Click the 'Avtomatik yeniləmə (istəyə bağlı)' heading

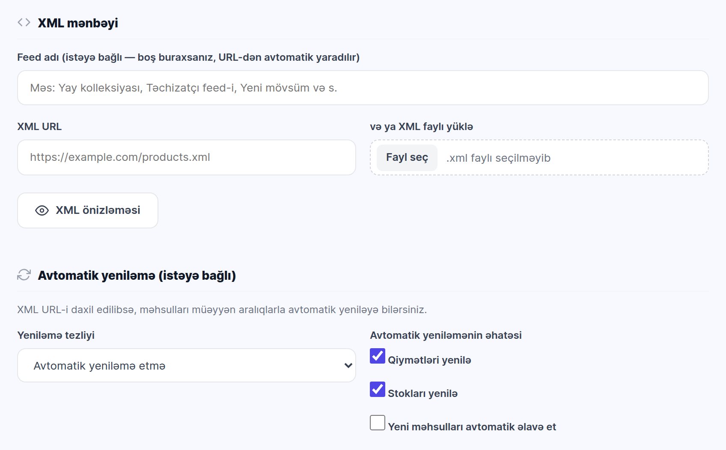click(x=137, y=275)
